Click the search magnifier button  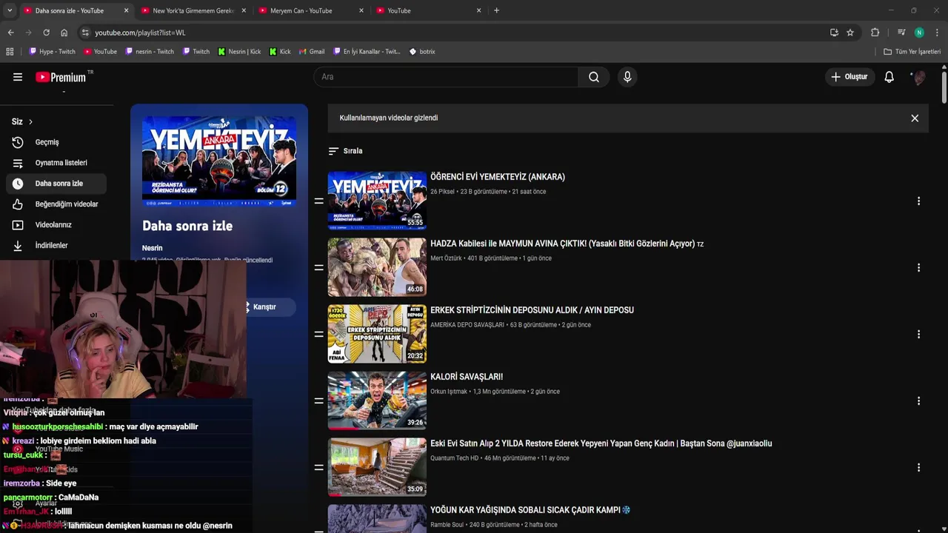594,77
